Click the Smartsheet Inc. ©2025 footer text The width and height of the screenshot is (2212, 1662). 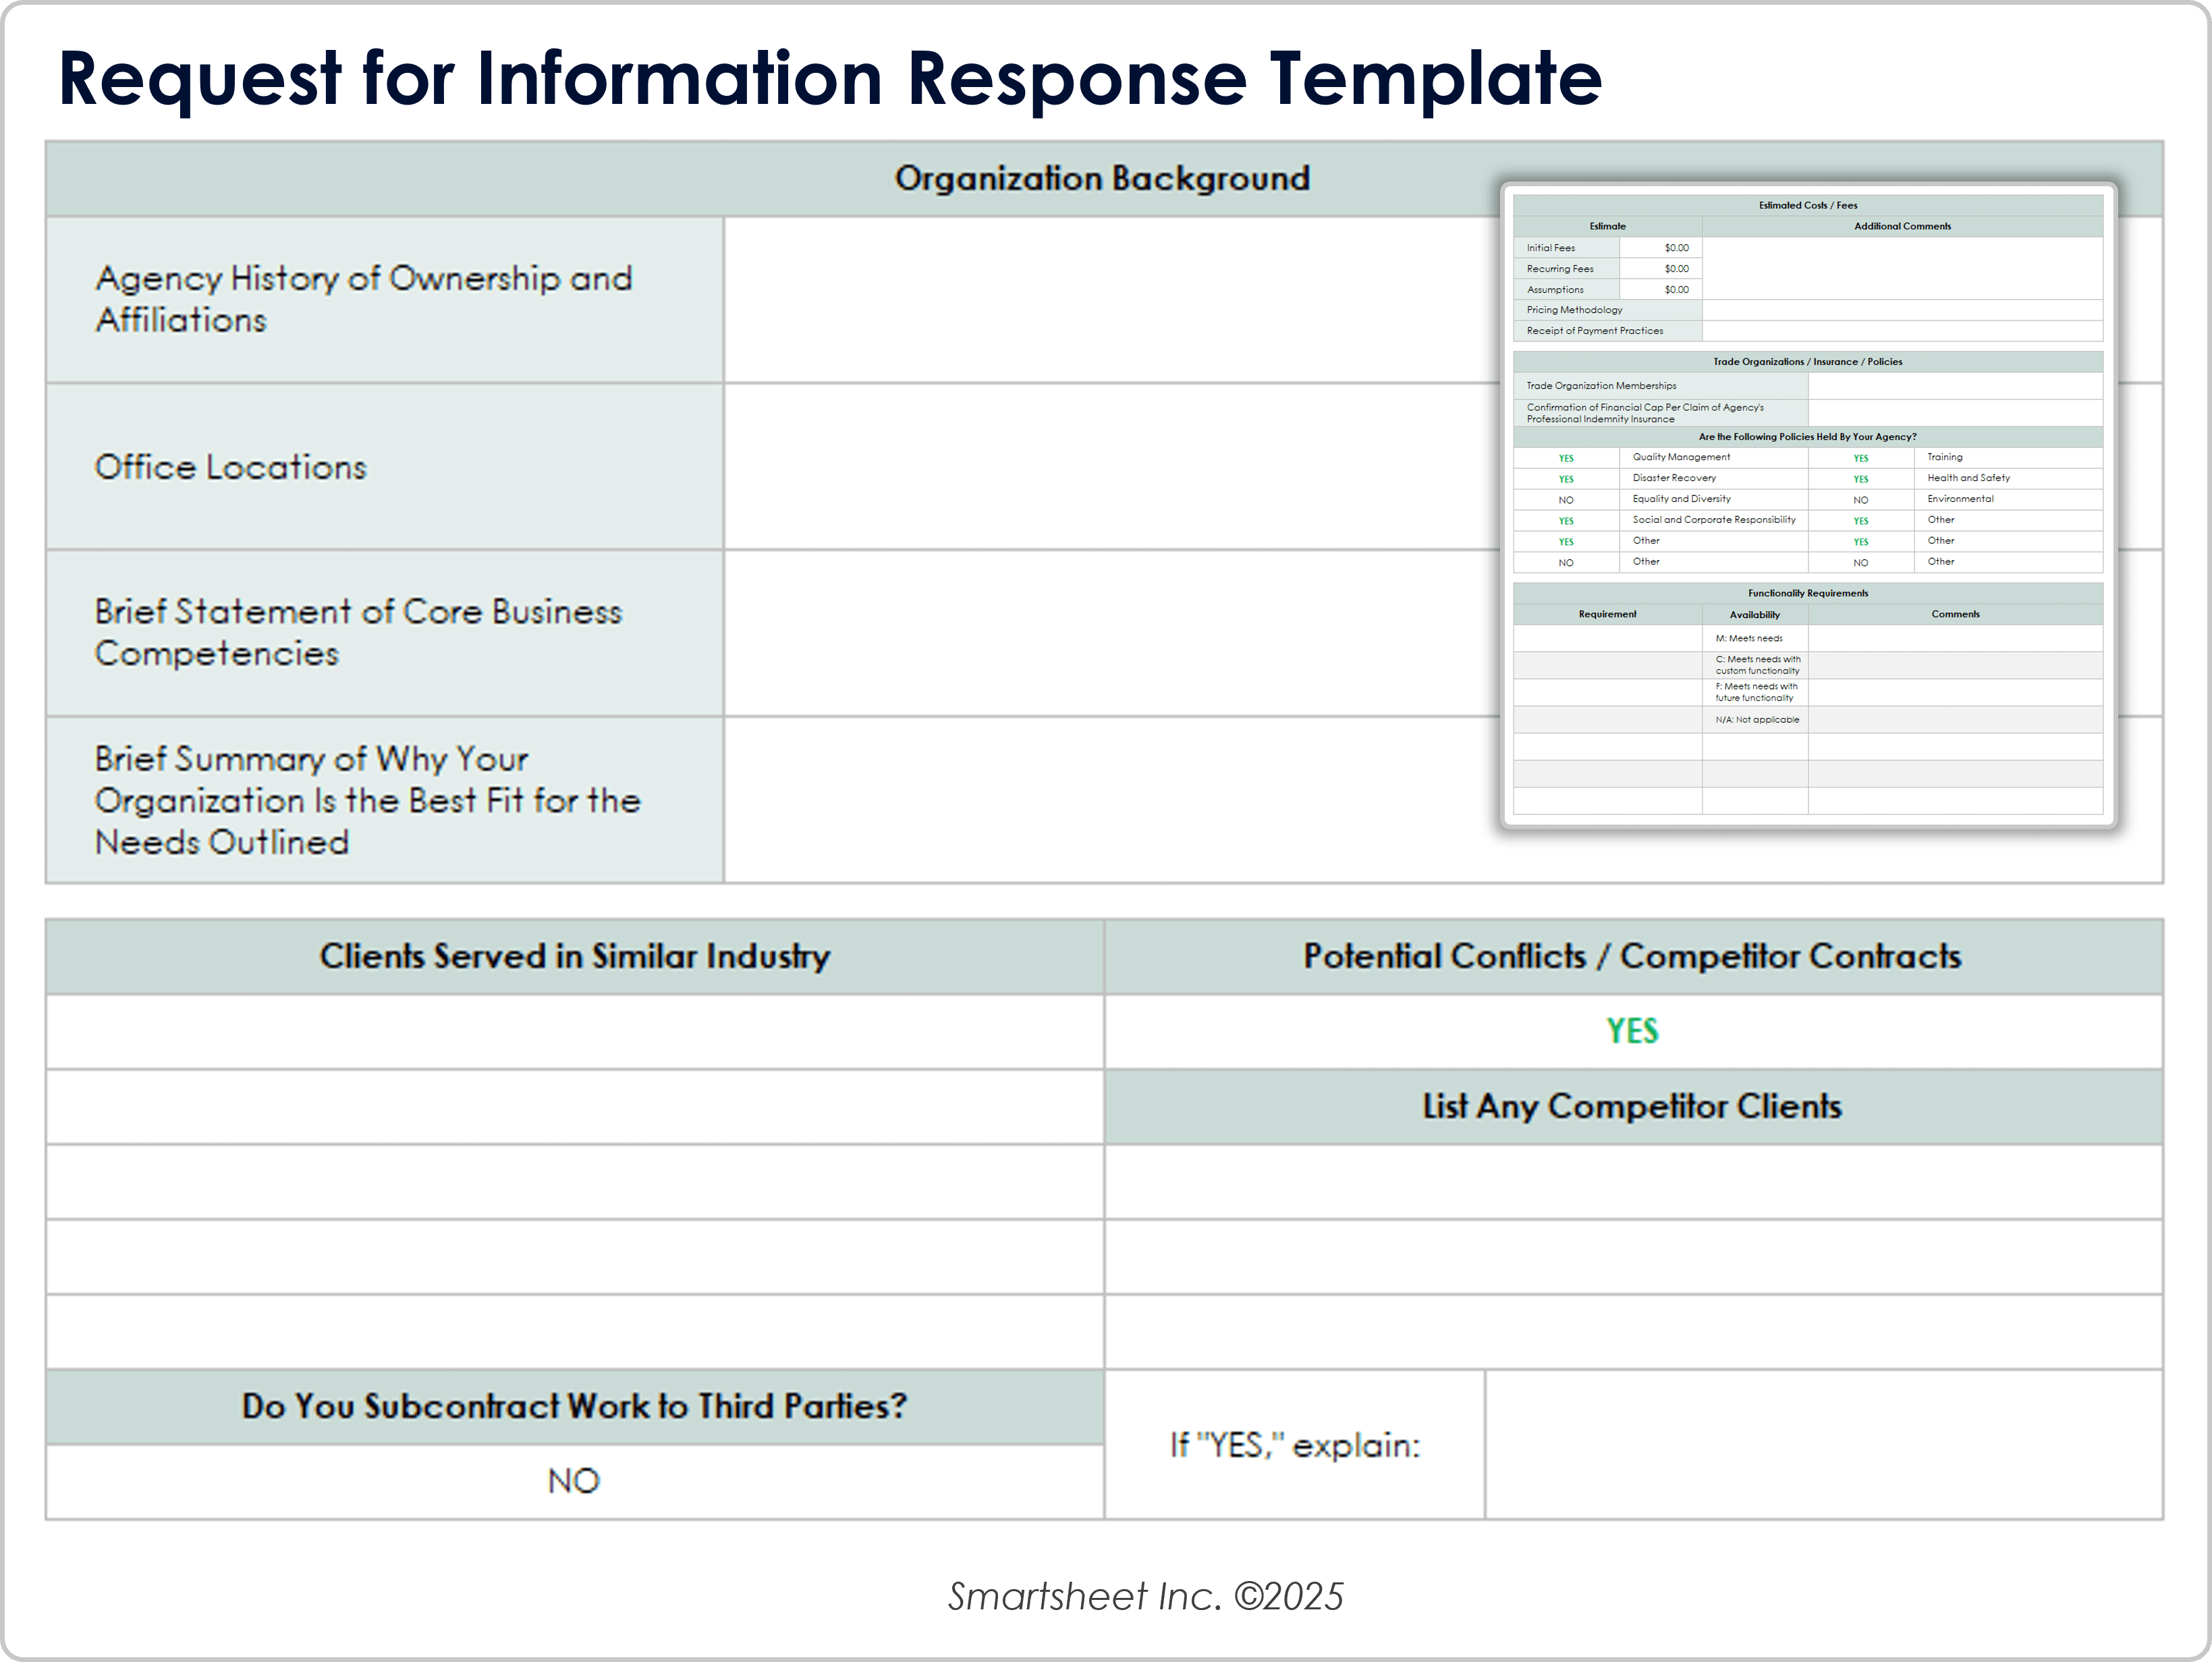coord(1145,1596)
